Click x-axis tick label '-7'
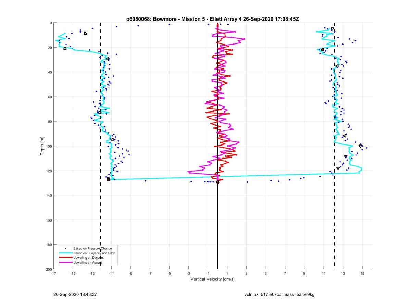 (x=150, y=274)
